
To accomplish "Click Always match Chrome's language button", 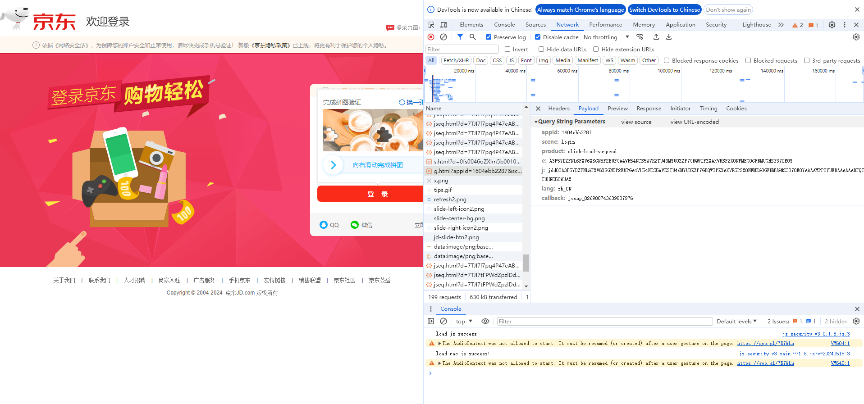I will click(x=581, y=9).
